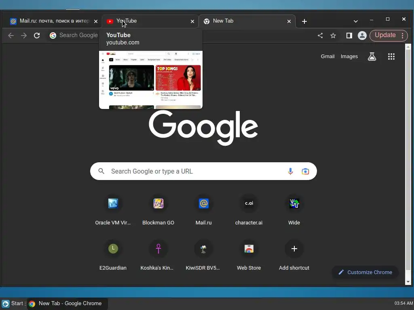Viewport: 414px width, 310px height.
Task: Click the page vertical scrollbar up arrow
Action: (x=408, y=47)
